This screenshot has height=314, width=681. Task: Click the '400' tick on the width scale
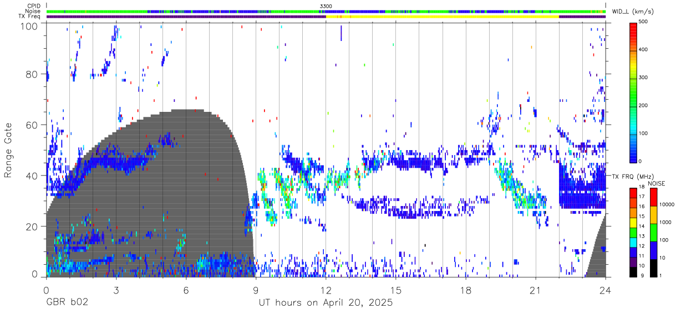point(644,50)
